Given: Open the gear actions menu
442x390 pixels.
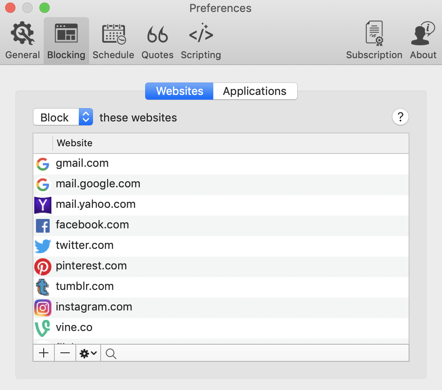Looking at the screenshot, I should click(88, 353).
